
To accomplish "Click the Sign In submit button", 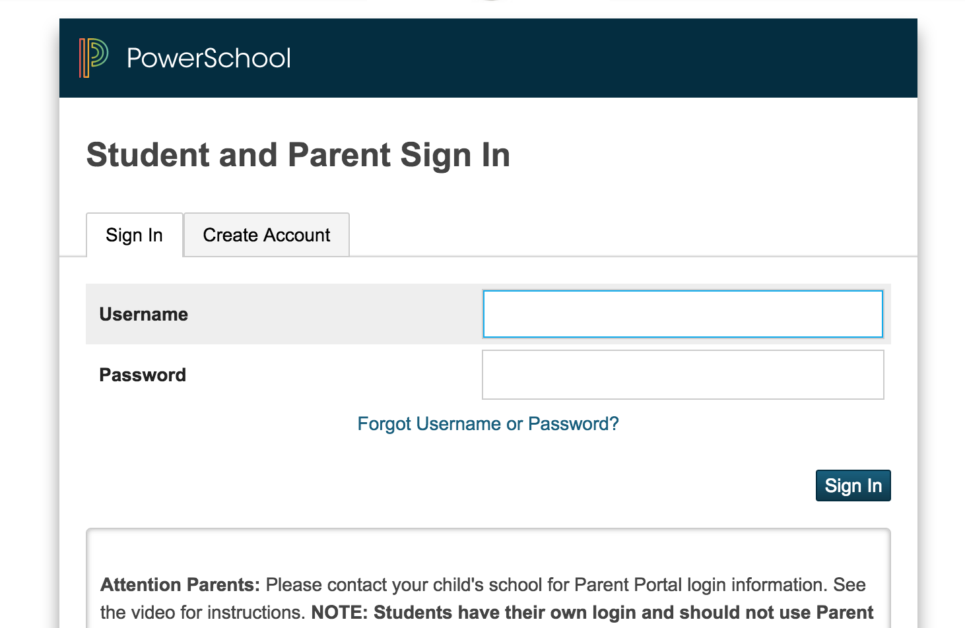I will (853, 486).
